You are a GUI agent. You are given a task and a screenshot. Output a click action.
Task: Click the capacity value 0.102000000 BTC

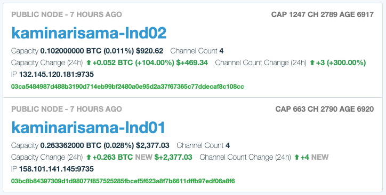tap(71, 51)
